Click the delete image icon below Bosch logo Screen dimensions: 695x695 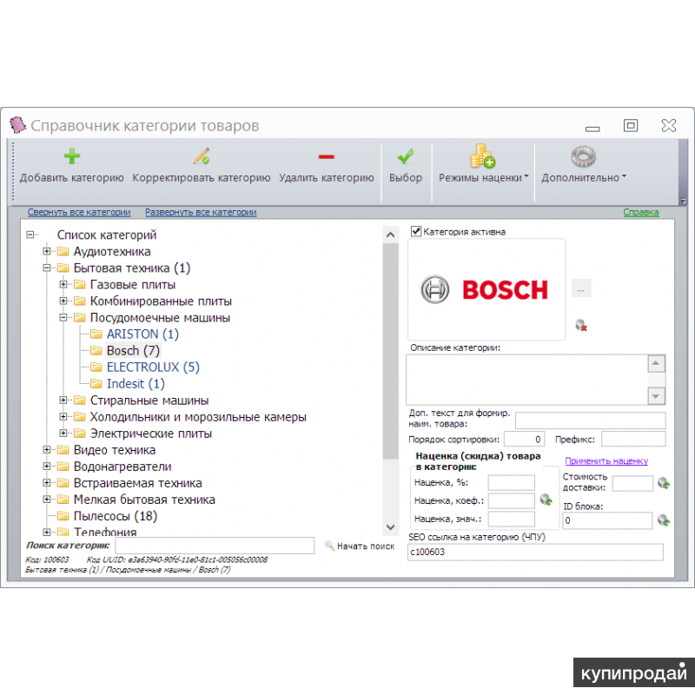[x=581, y=325]
